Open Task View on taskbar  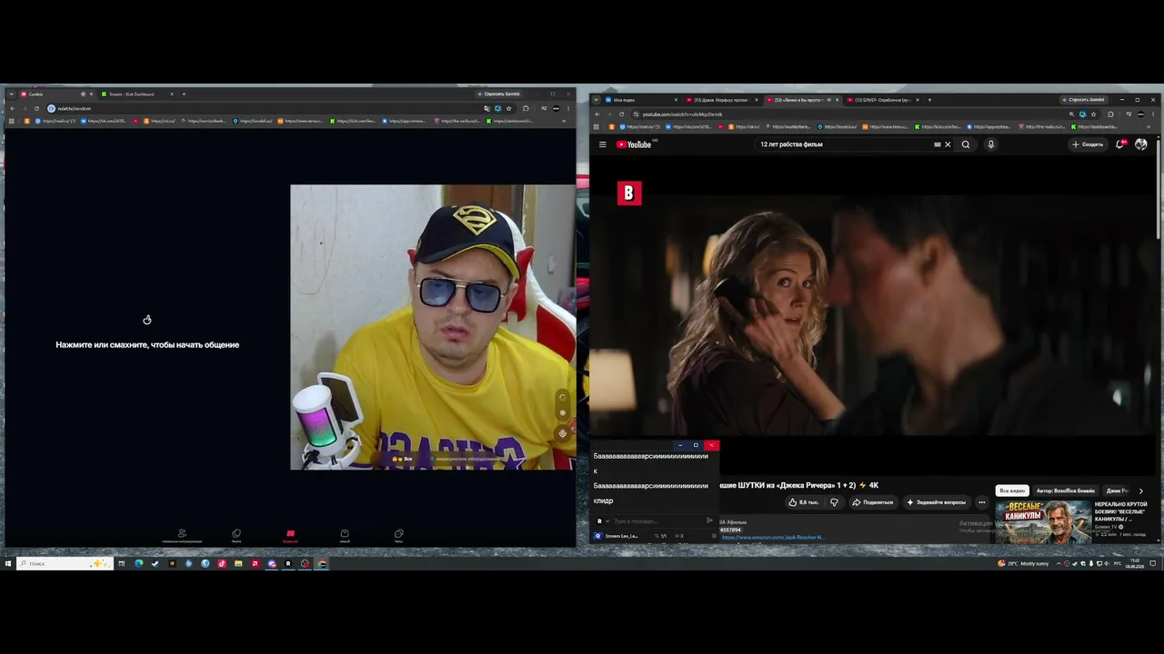point(121,564)
